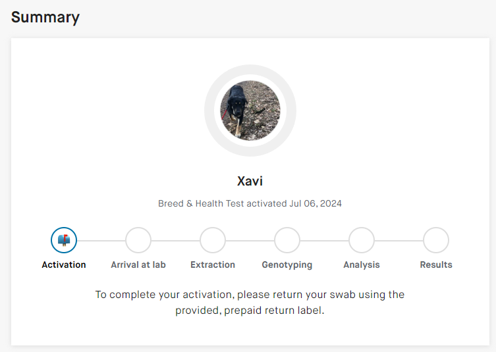Select the Genotyping step label
Viewport: 496px width, 352px height.
click(287, 264)
